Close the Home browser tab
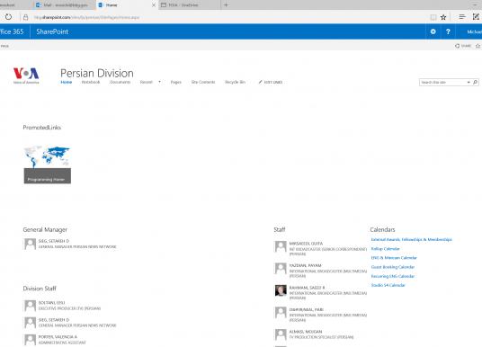482x347 pixels. coord(154,5)
